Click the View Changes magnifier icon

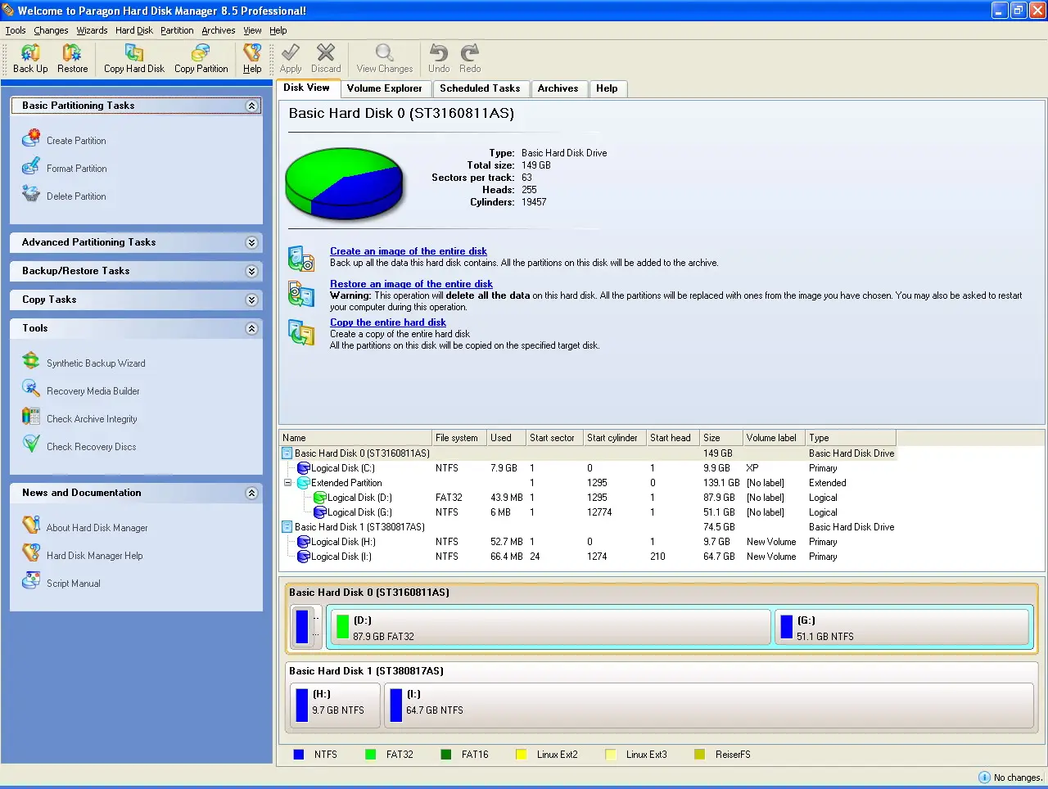[x=384, y=53]
